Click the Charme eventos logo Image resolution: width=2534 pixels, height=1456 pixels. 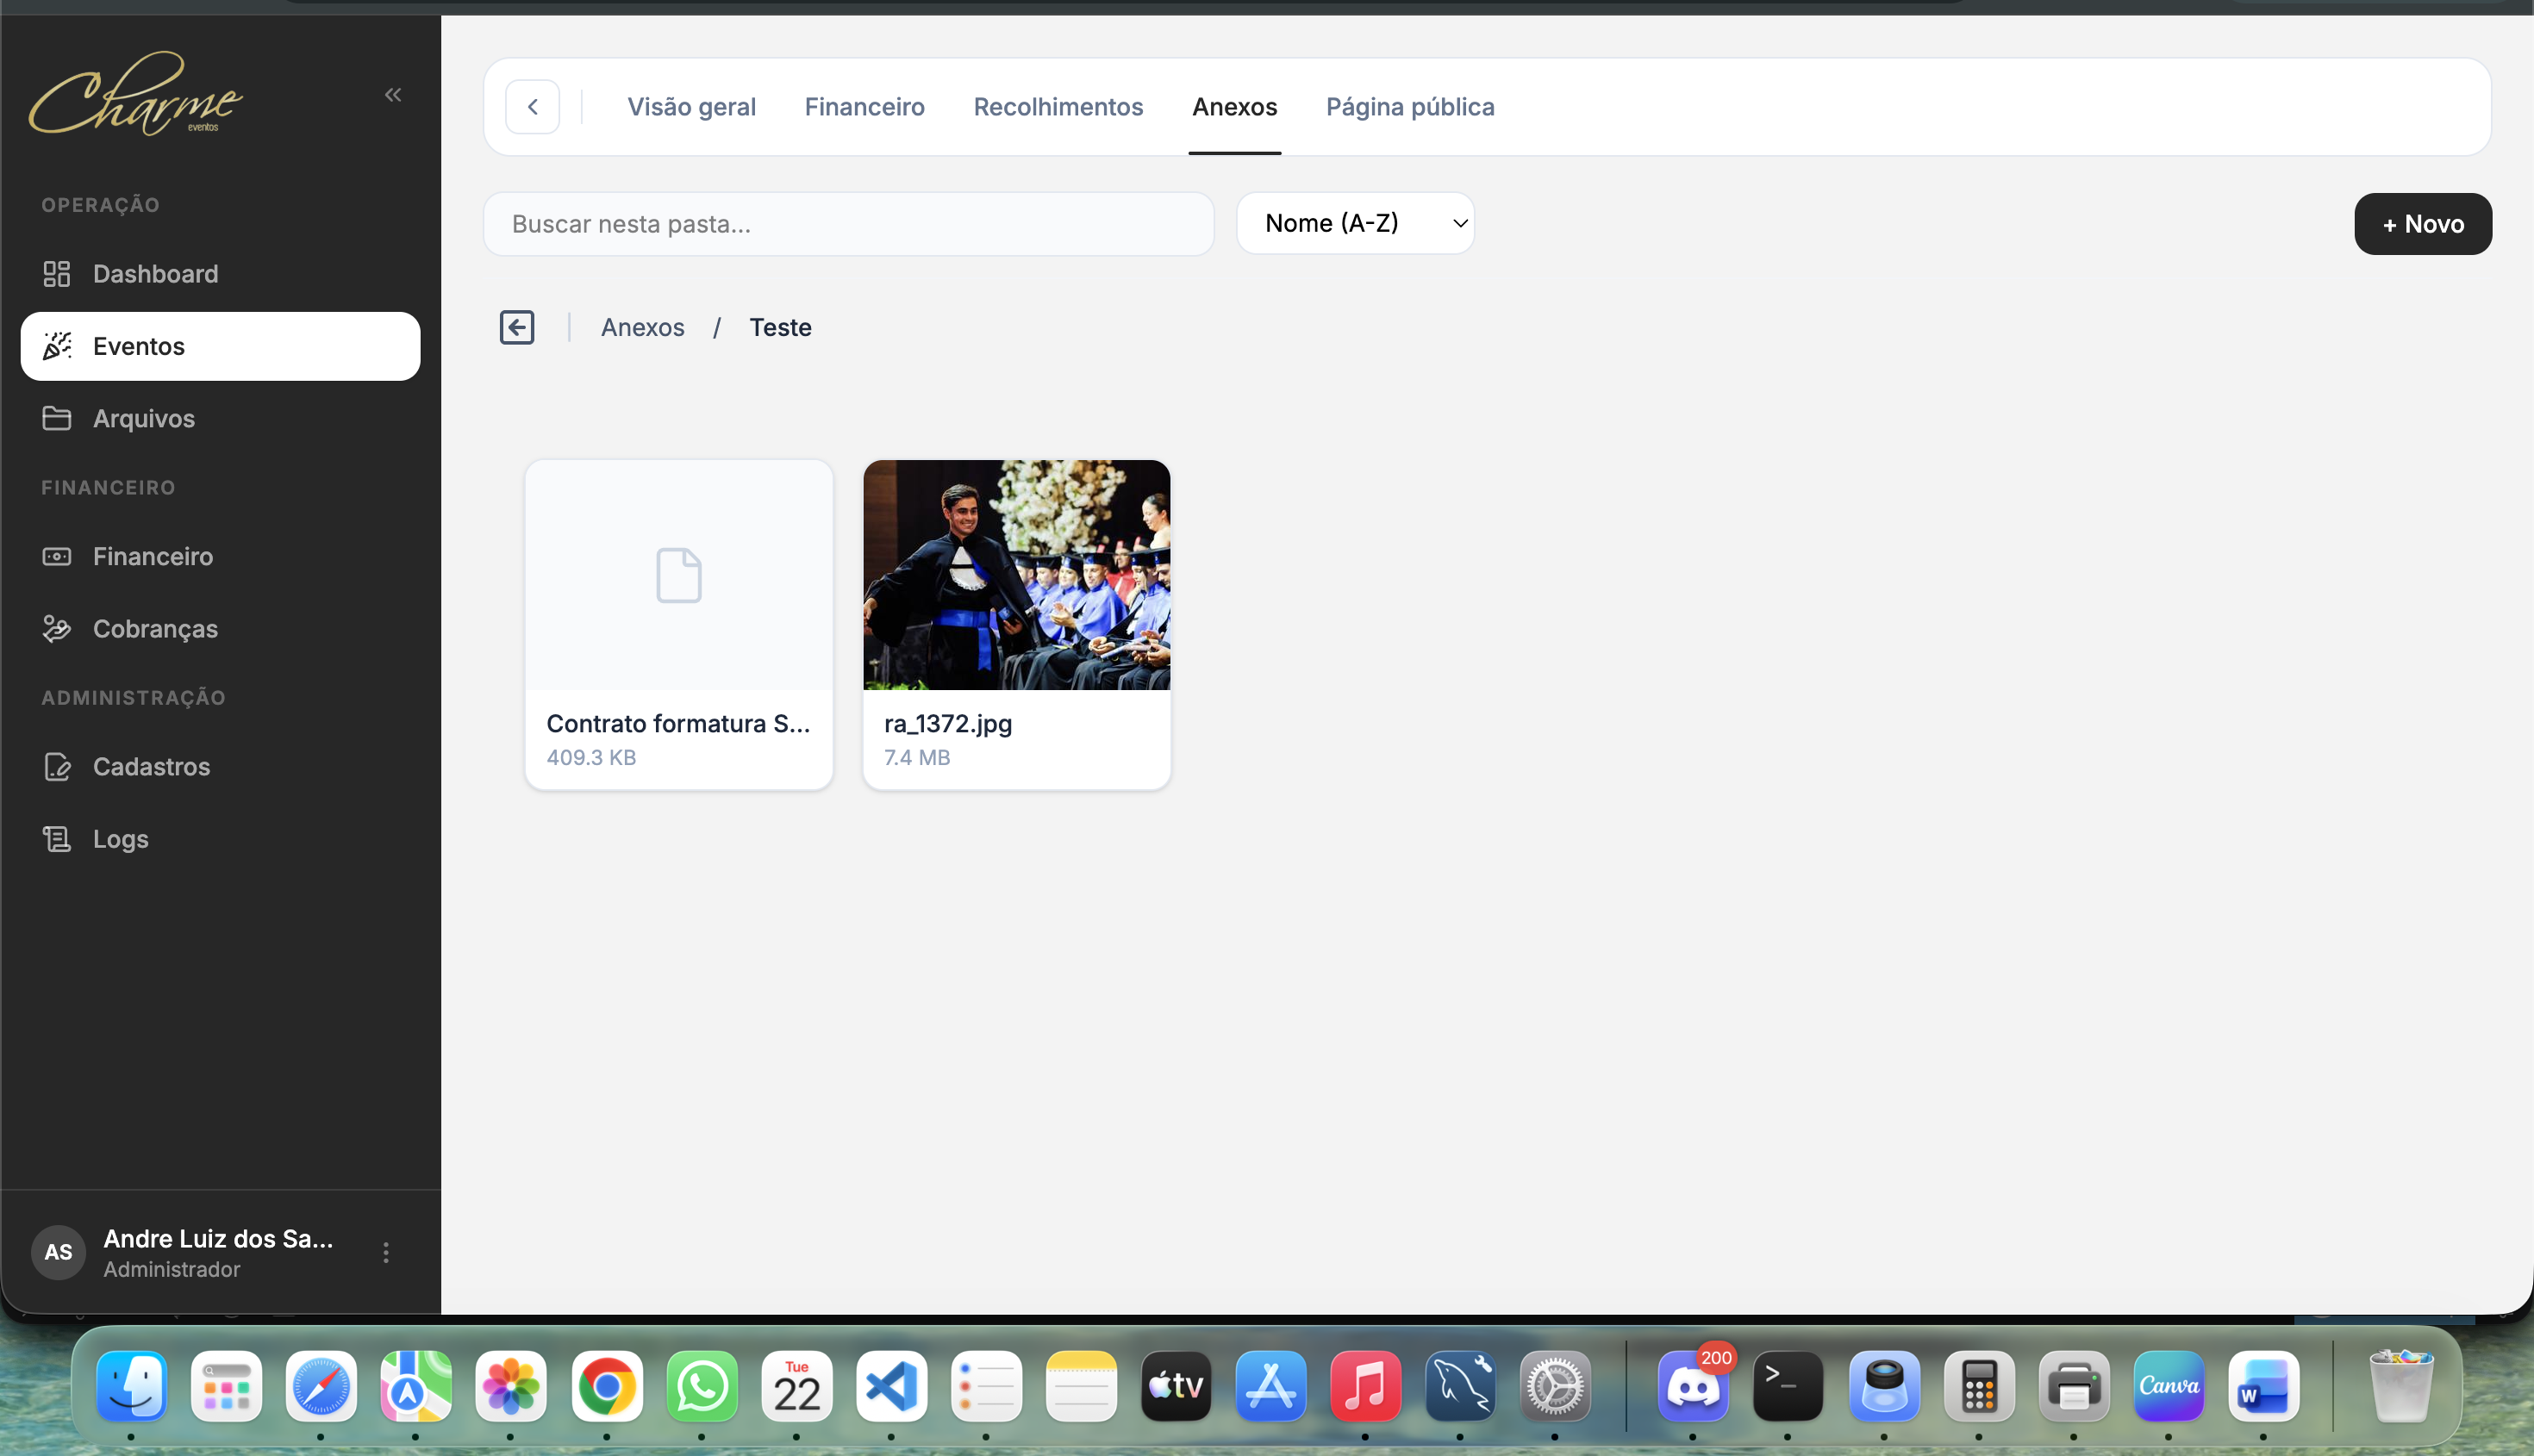pos(136,94)
